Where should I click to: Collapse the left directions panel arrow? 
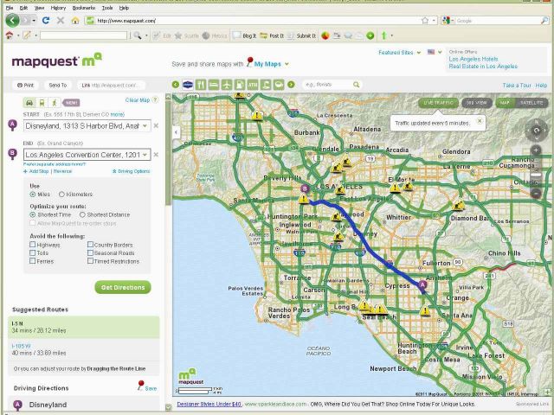coord(177,132)
